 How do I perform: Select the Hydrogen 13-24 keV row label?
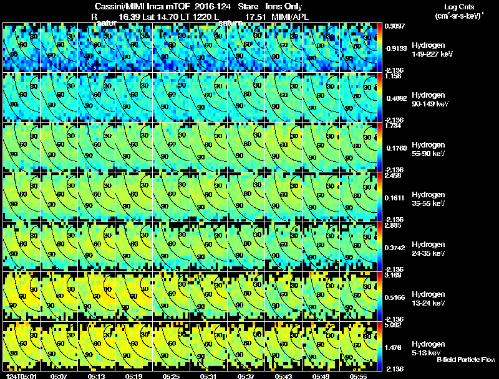(429, 299)
